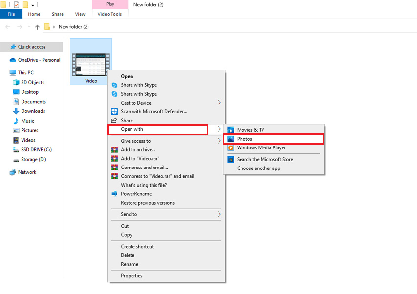This screenshot has height=294, width=417.
Task: Click the OneDrive cloud icon
Action: (13, 60)
